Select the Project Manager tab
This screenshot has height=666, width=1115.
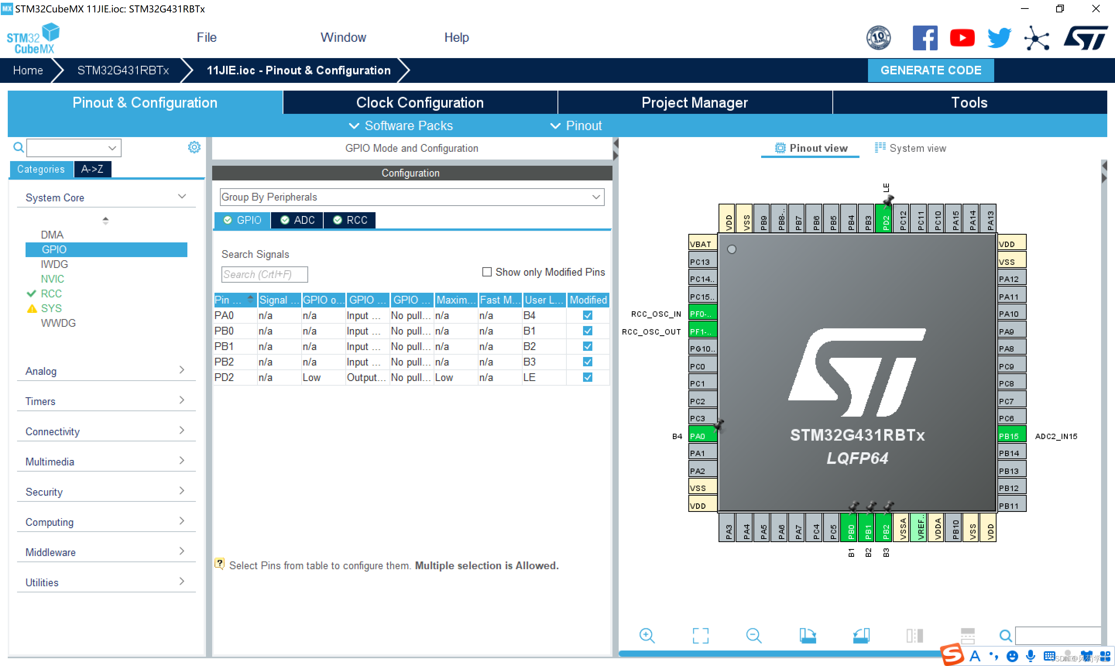[x=695, y=102]
